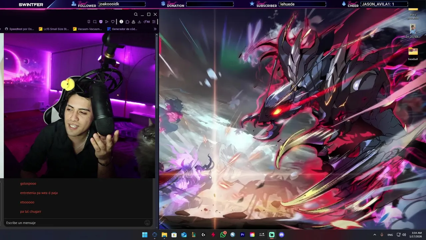Viewport: 426px width, 240px height.
Task: Open the emoji picker smiley icon
Action: [147, 223]
